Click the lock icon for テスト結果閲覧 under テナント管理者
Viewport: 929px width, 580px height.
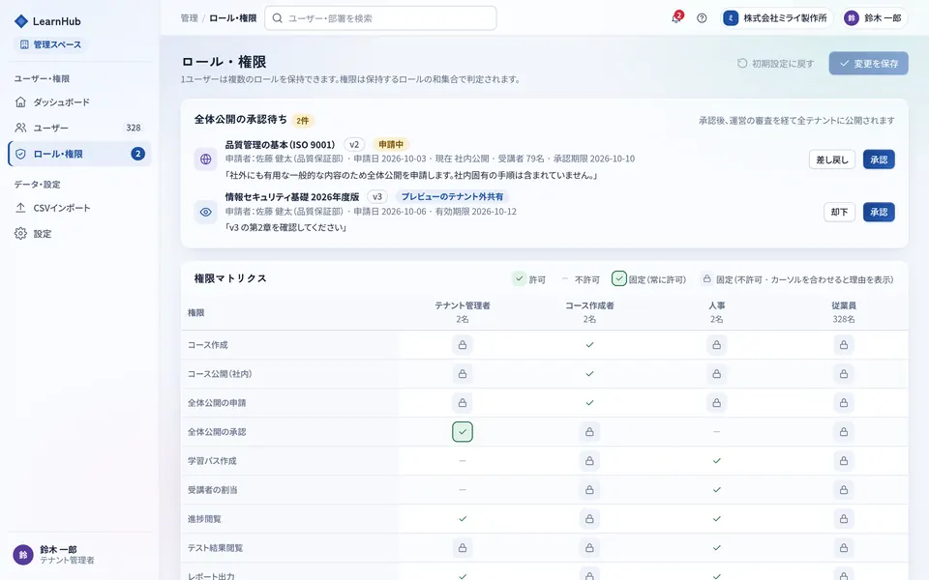point(463,548)
